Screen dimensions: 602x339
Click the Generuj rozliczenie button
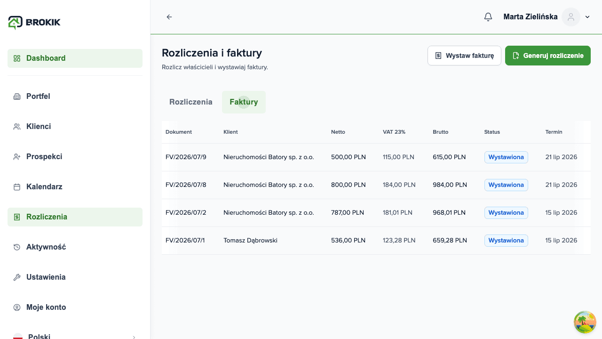(x=548, y=56)
